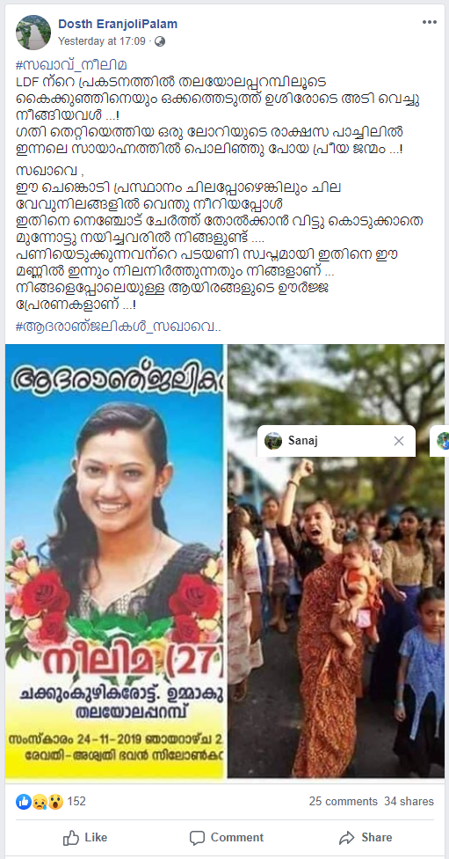Click the Sanaj chat avatar

pyautogui.click(x=273, y=441)
